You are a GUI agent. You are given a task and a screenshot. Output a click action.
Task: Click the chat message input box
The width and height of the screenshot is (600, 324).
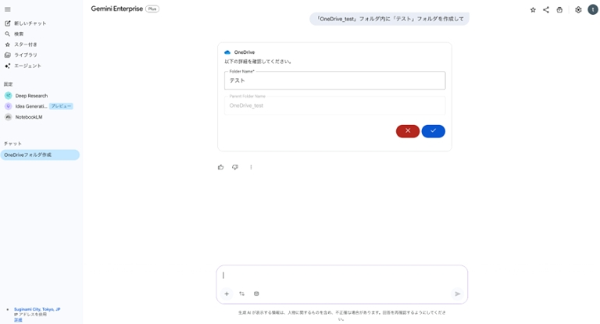pyautogui.click(x=341, y=276)
